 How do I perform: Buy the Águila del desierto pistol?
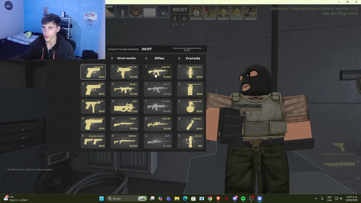(93, 123)
